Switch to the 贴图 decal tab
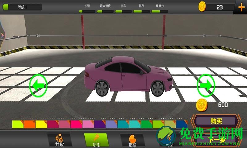247x148 pixels. tap(132, 140)
